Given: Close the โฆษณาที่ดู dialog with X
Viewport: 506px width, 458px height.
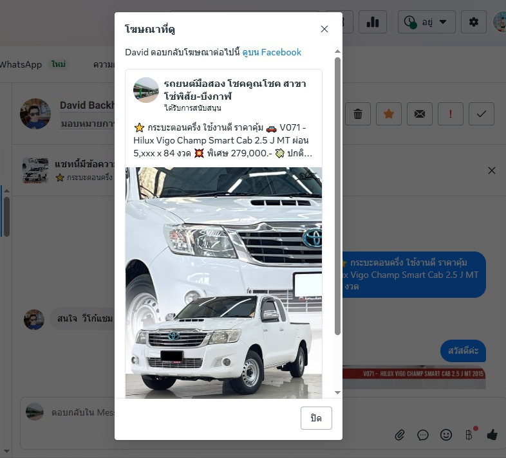Looking at the screenshot, I should (324, 29).
